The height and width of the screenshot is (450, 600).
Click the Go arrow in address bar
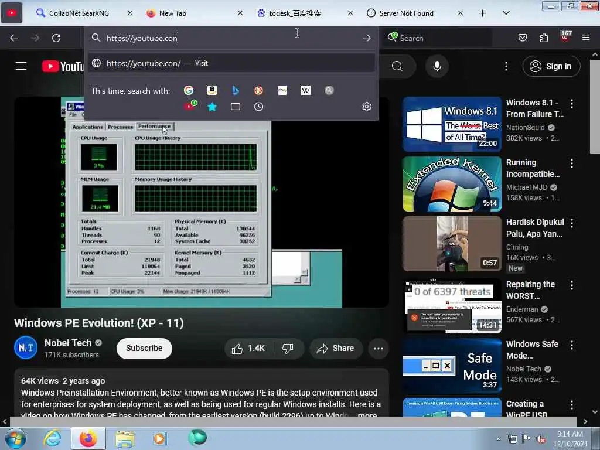click(367, 38)
